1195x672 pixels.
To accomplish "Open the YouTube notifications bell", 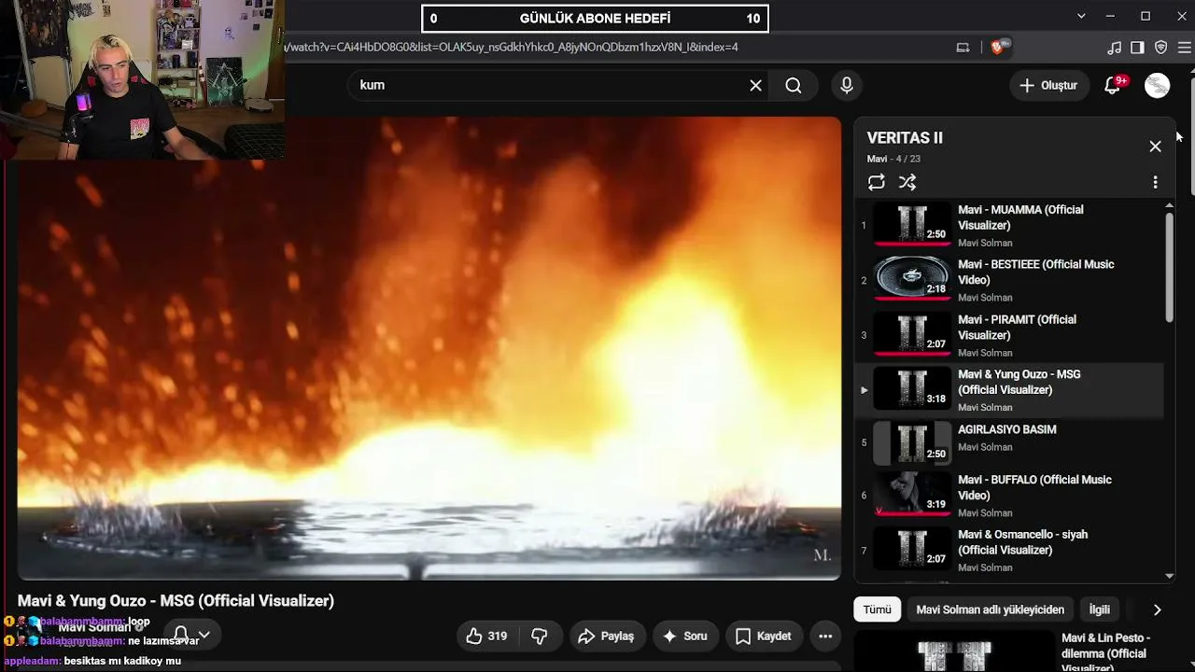I will 1113,86.
